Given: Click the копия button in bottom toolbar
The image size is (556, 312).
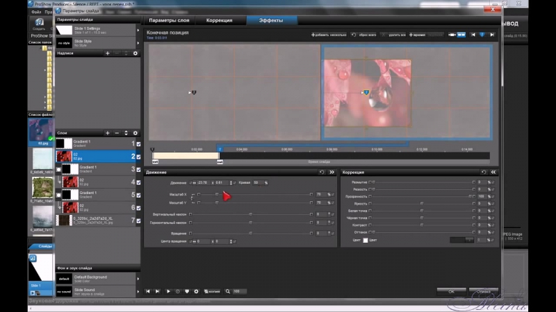Looking at the screenshot, I should click(212, 291).
